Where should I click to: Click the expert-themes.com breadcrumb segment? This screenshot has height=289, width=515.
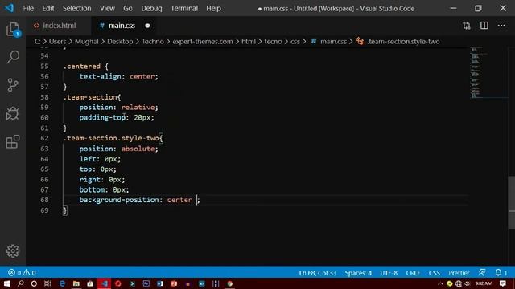click(203, 41)
